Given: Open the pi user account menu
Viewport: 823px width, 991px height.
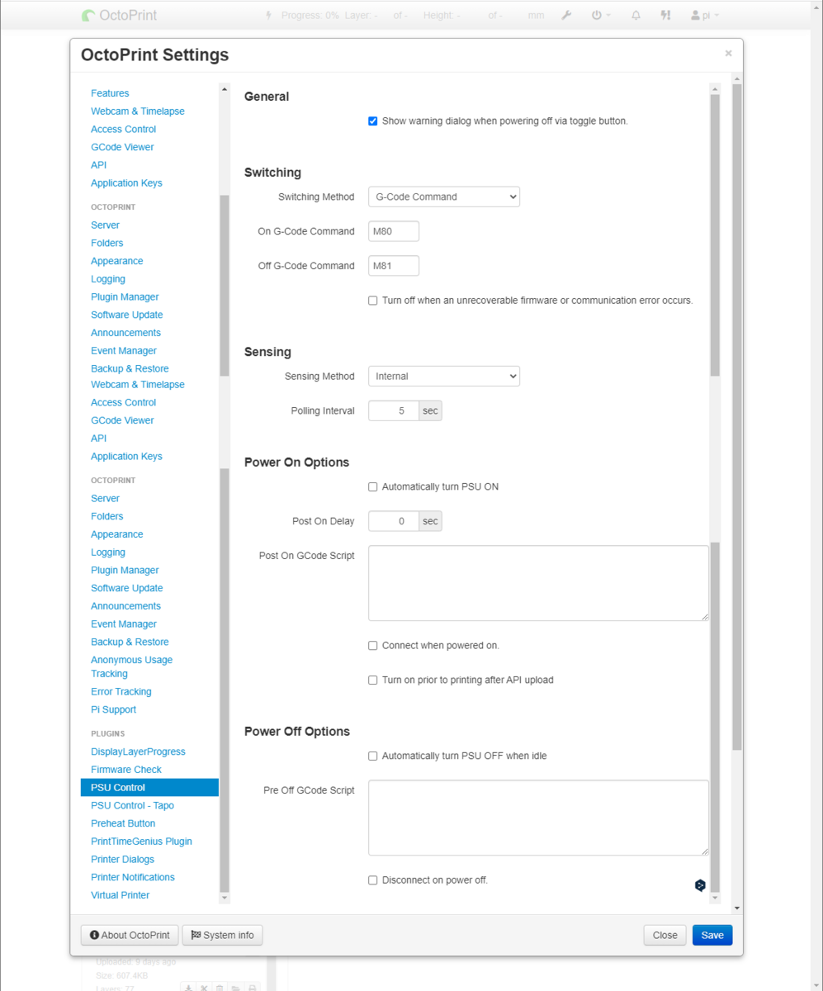Looking at the screenshot, I should (x=705, y=15).
